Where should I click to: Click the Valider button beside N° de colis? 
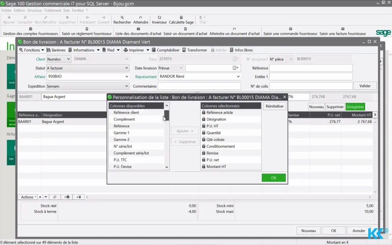pyautogui.click(x=365, y=86)
